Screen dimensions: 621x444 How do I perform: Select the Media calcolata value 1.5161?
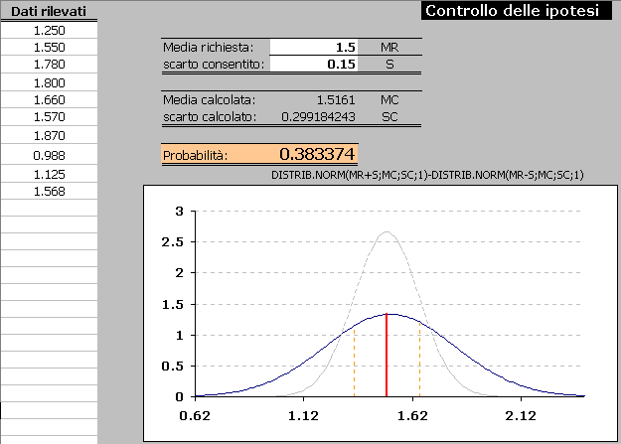pyautogui.click(x=334, y=99)
